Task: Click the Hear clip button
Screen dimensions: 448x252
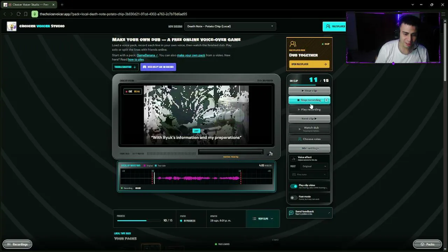Action: tap(309, 91)
